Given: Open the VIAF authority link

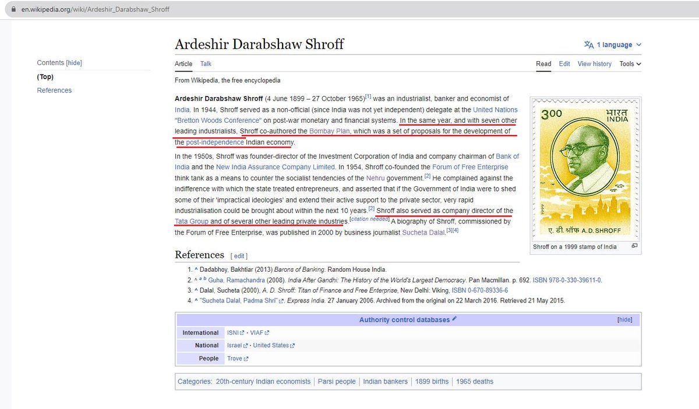Looking at the screenshot, I should point(259,333).
